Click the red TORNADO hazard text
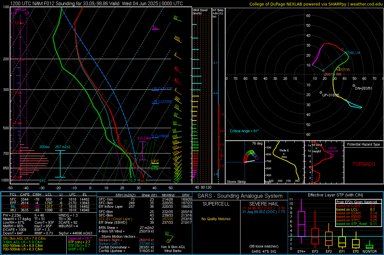This screenshot has width=384, height=255. 364,164
